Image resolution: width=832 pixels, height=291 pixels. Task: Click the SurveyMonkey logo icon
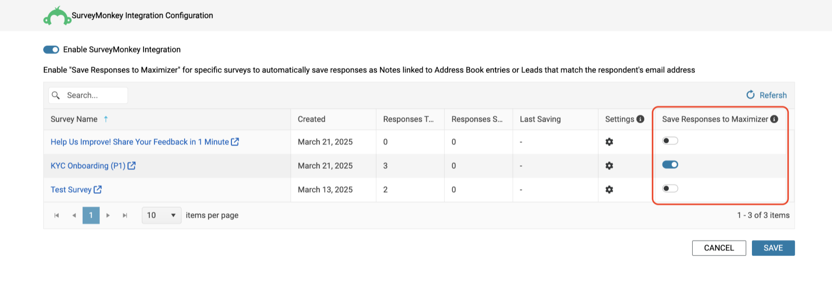tap(57, 16)
